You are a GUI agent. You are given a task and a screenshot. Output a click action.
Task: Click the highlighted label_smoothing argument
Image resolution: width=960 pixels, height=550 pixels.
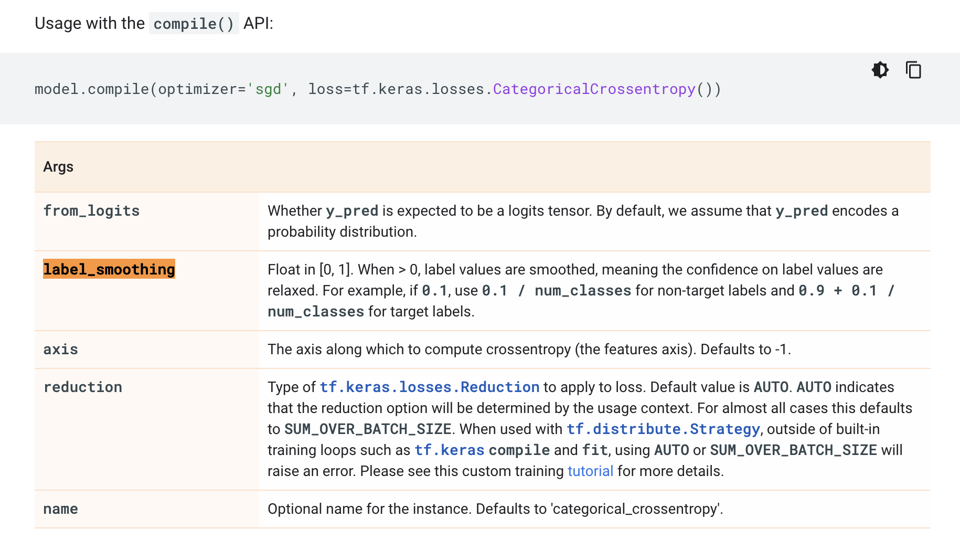click(x=109, y=269)
